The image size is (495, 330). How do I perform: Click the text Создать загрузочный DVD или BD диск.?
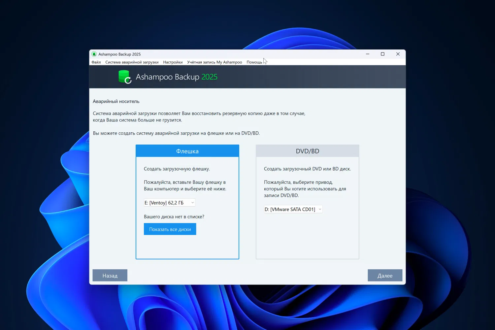[x=307, y=169]
